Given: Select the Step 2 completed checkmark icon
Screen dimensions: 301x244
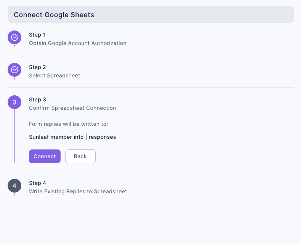Looking at the screenshot, I should (x=14, y=70).
